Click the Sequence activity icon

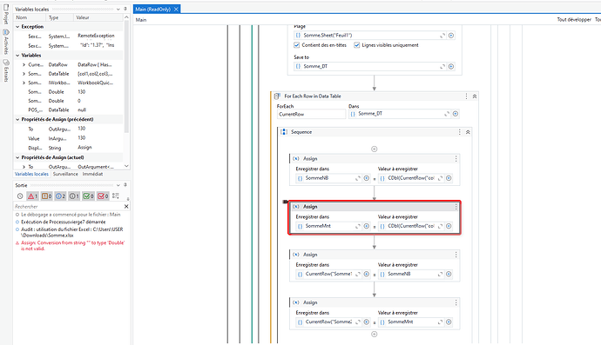click(284, 132)
